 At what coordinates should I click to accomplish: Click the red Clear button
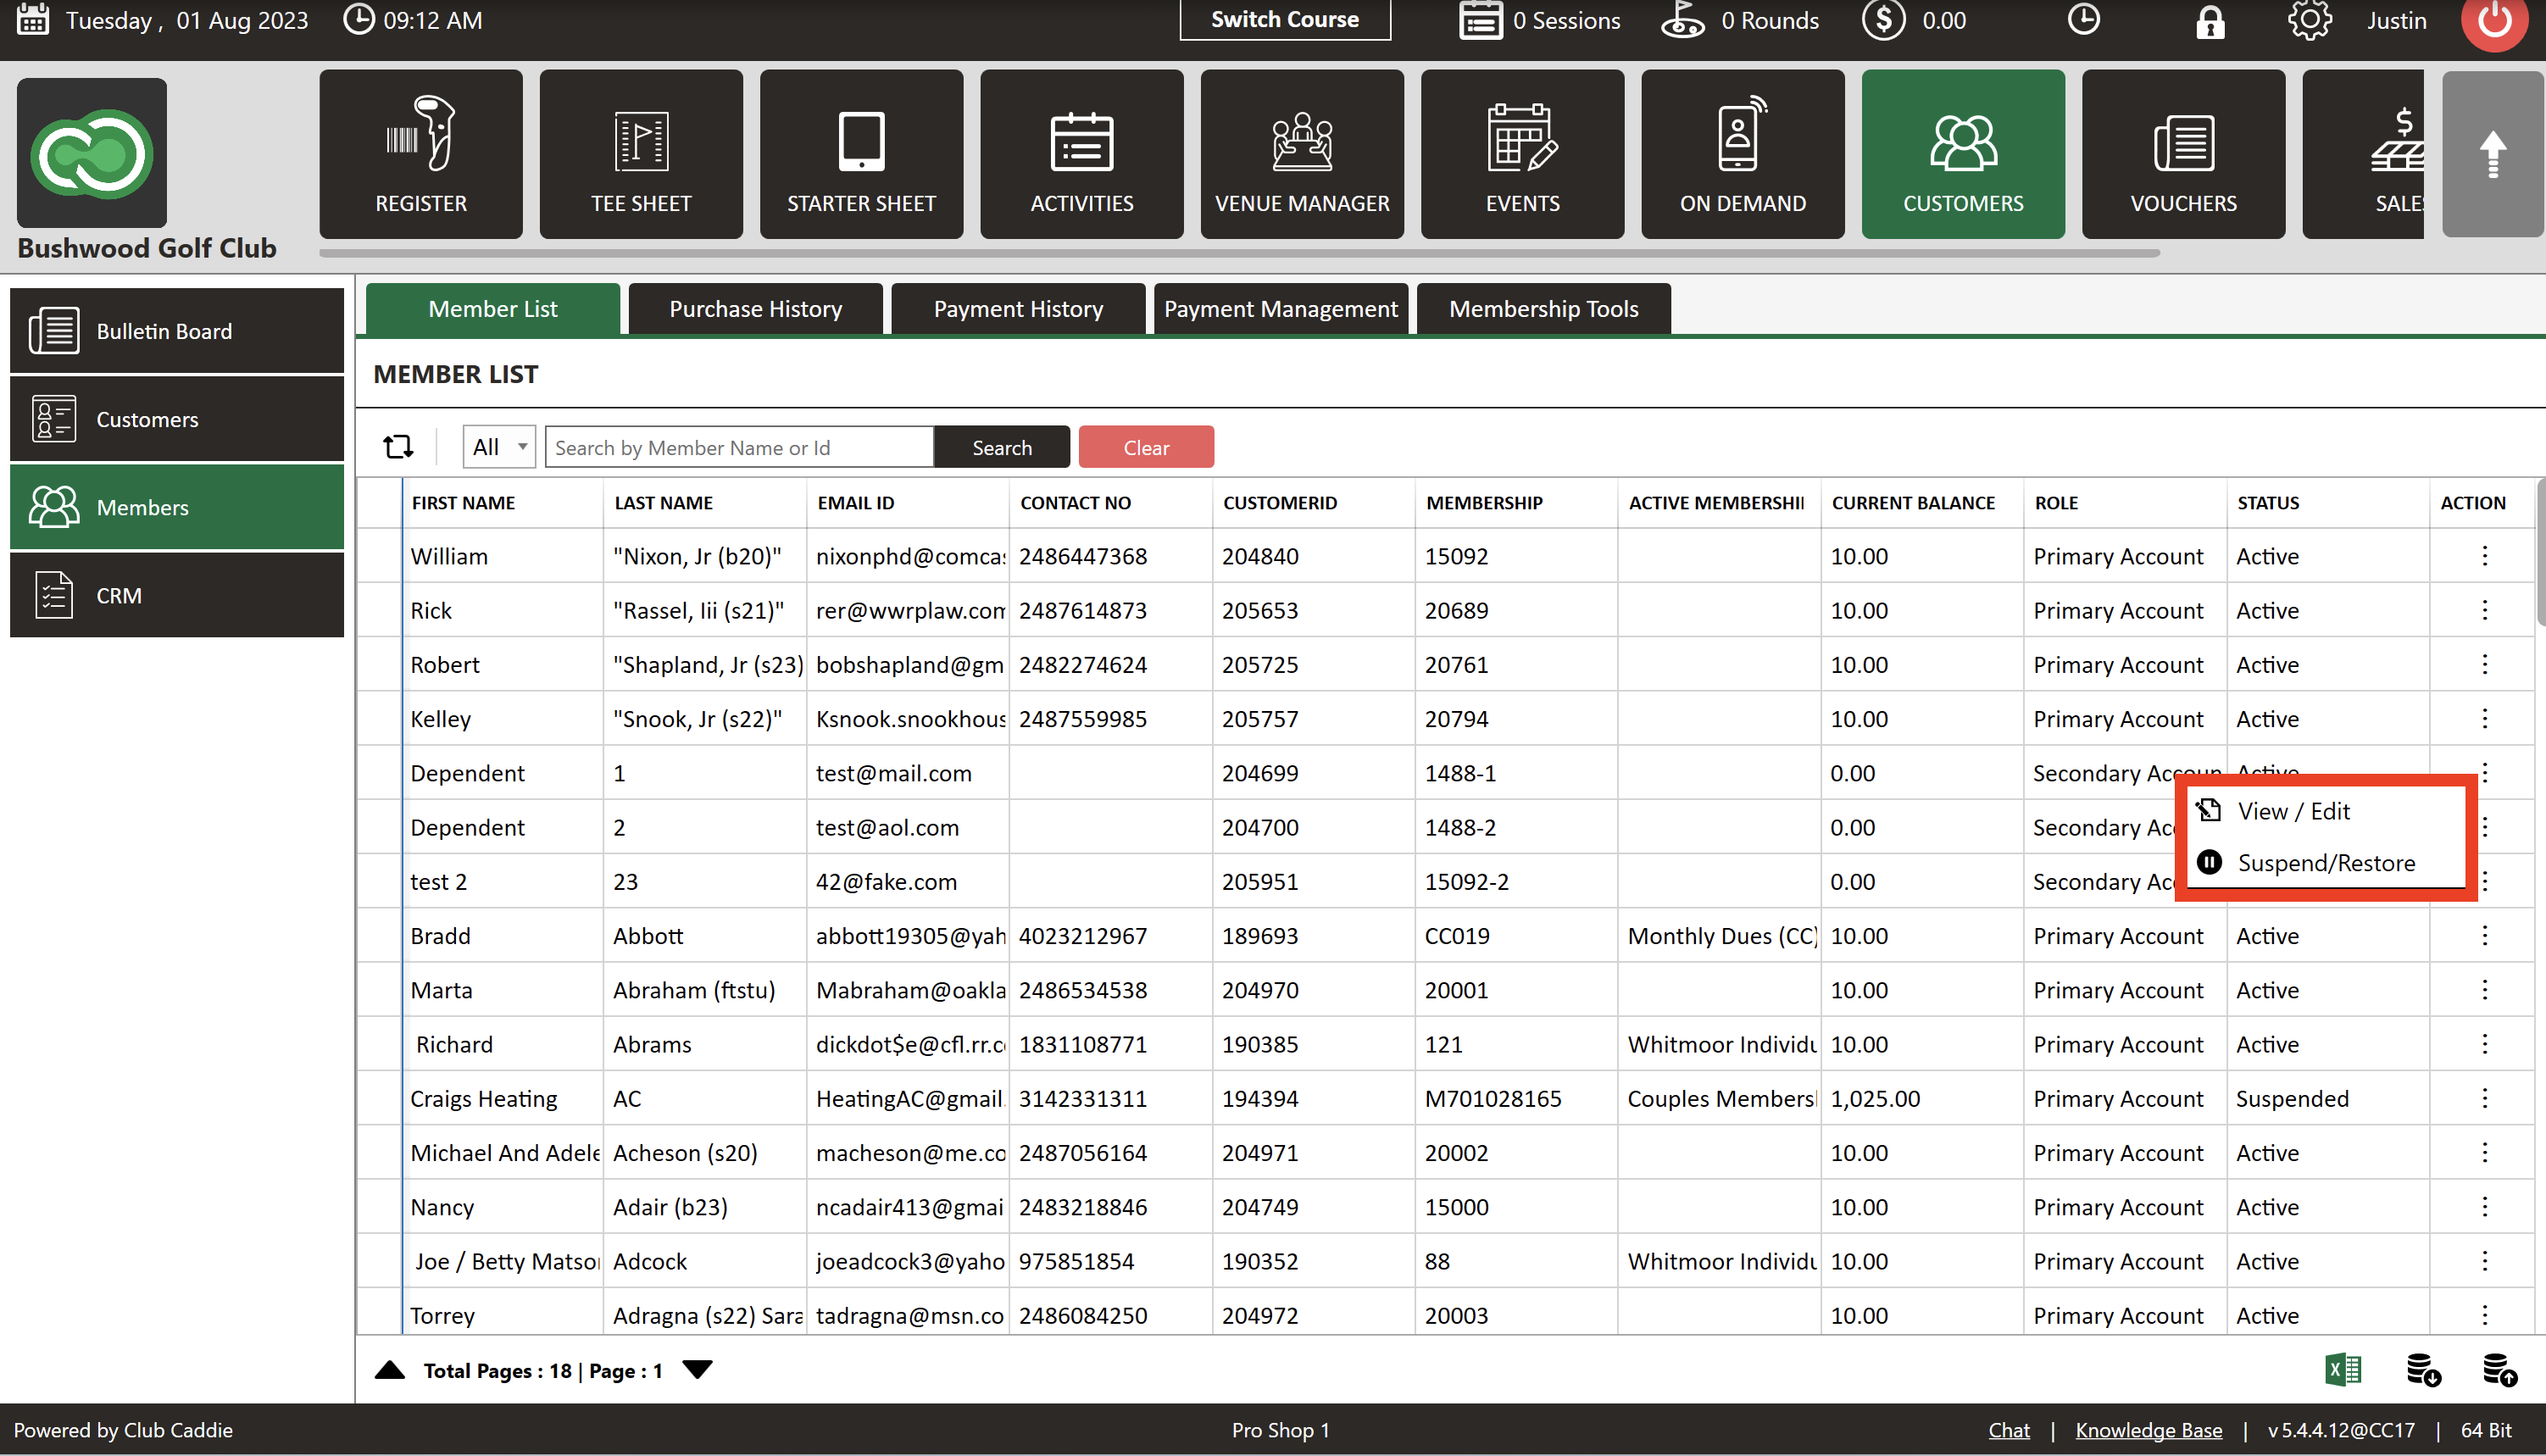click(1146, 447)
